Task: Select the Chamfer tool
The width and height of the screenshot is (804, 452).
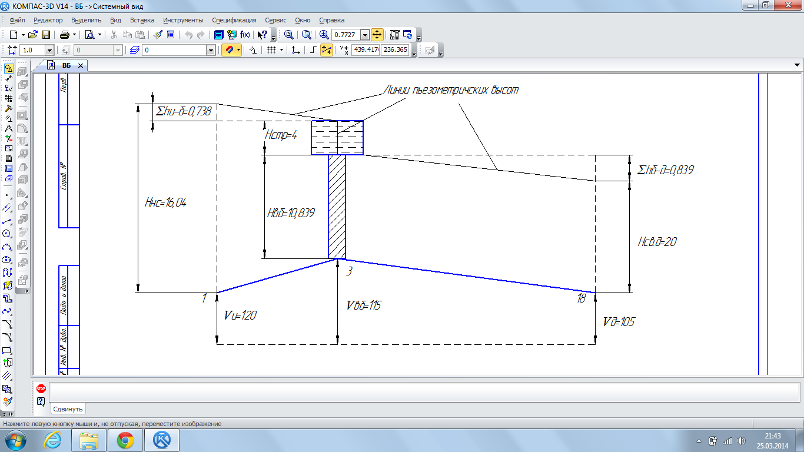Action: pos(8,324)
